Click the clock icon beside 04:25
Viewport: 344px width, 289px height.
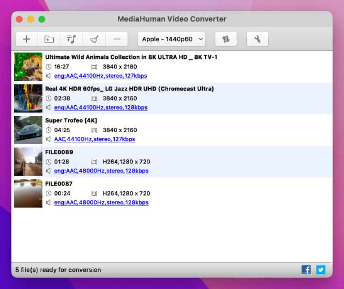49,130
